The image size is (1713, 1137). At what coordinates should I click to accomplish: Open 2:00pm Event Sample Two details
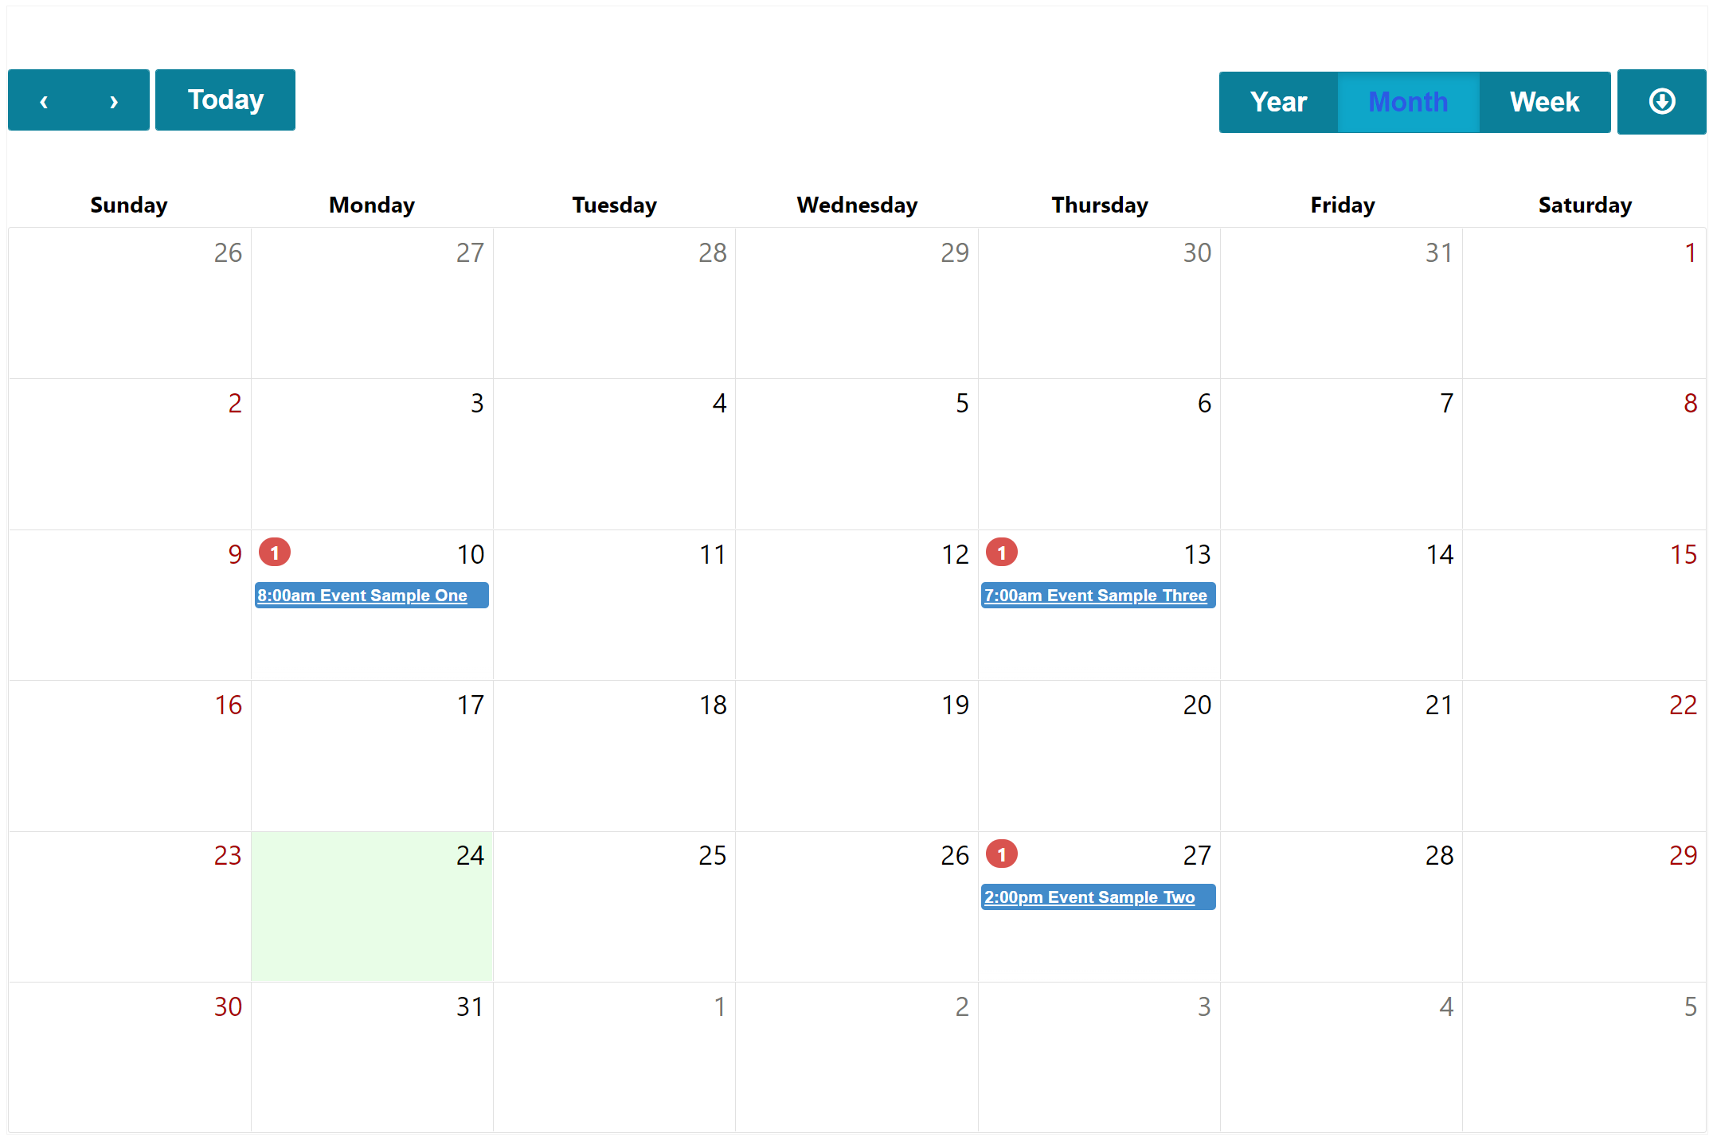click(1093, 897)
